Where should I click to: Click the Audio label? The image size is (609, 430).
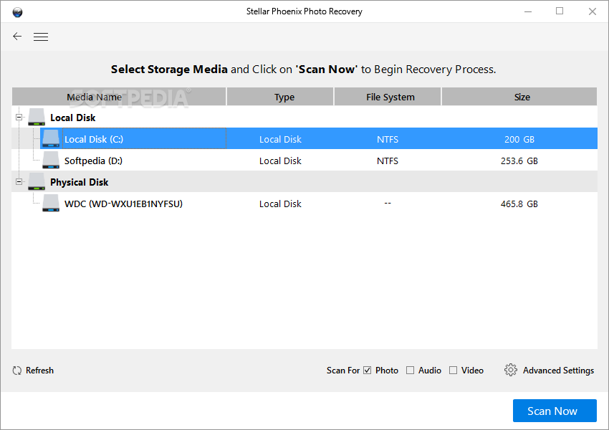tap(430, 371)
